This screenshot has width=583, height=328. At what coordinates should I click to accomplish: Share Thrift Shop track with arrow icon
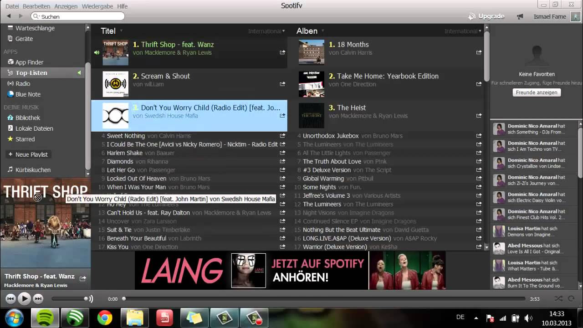282,52
